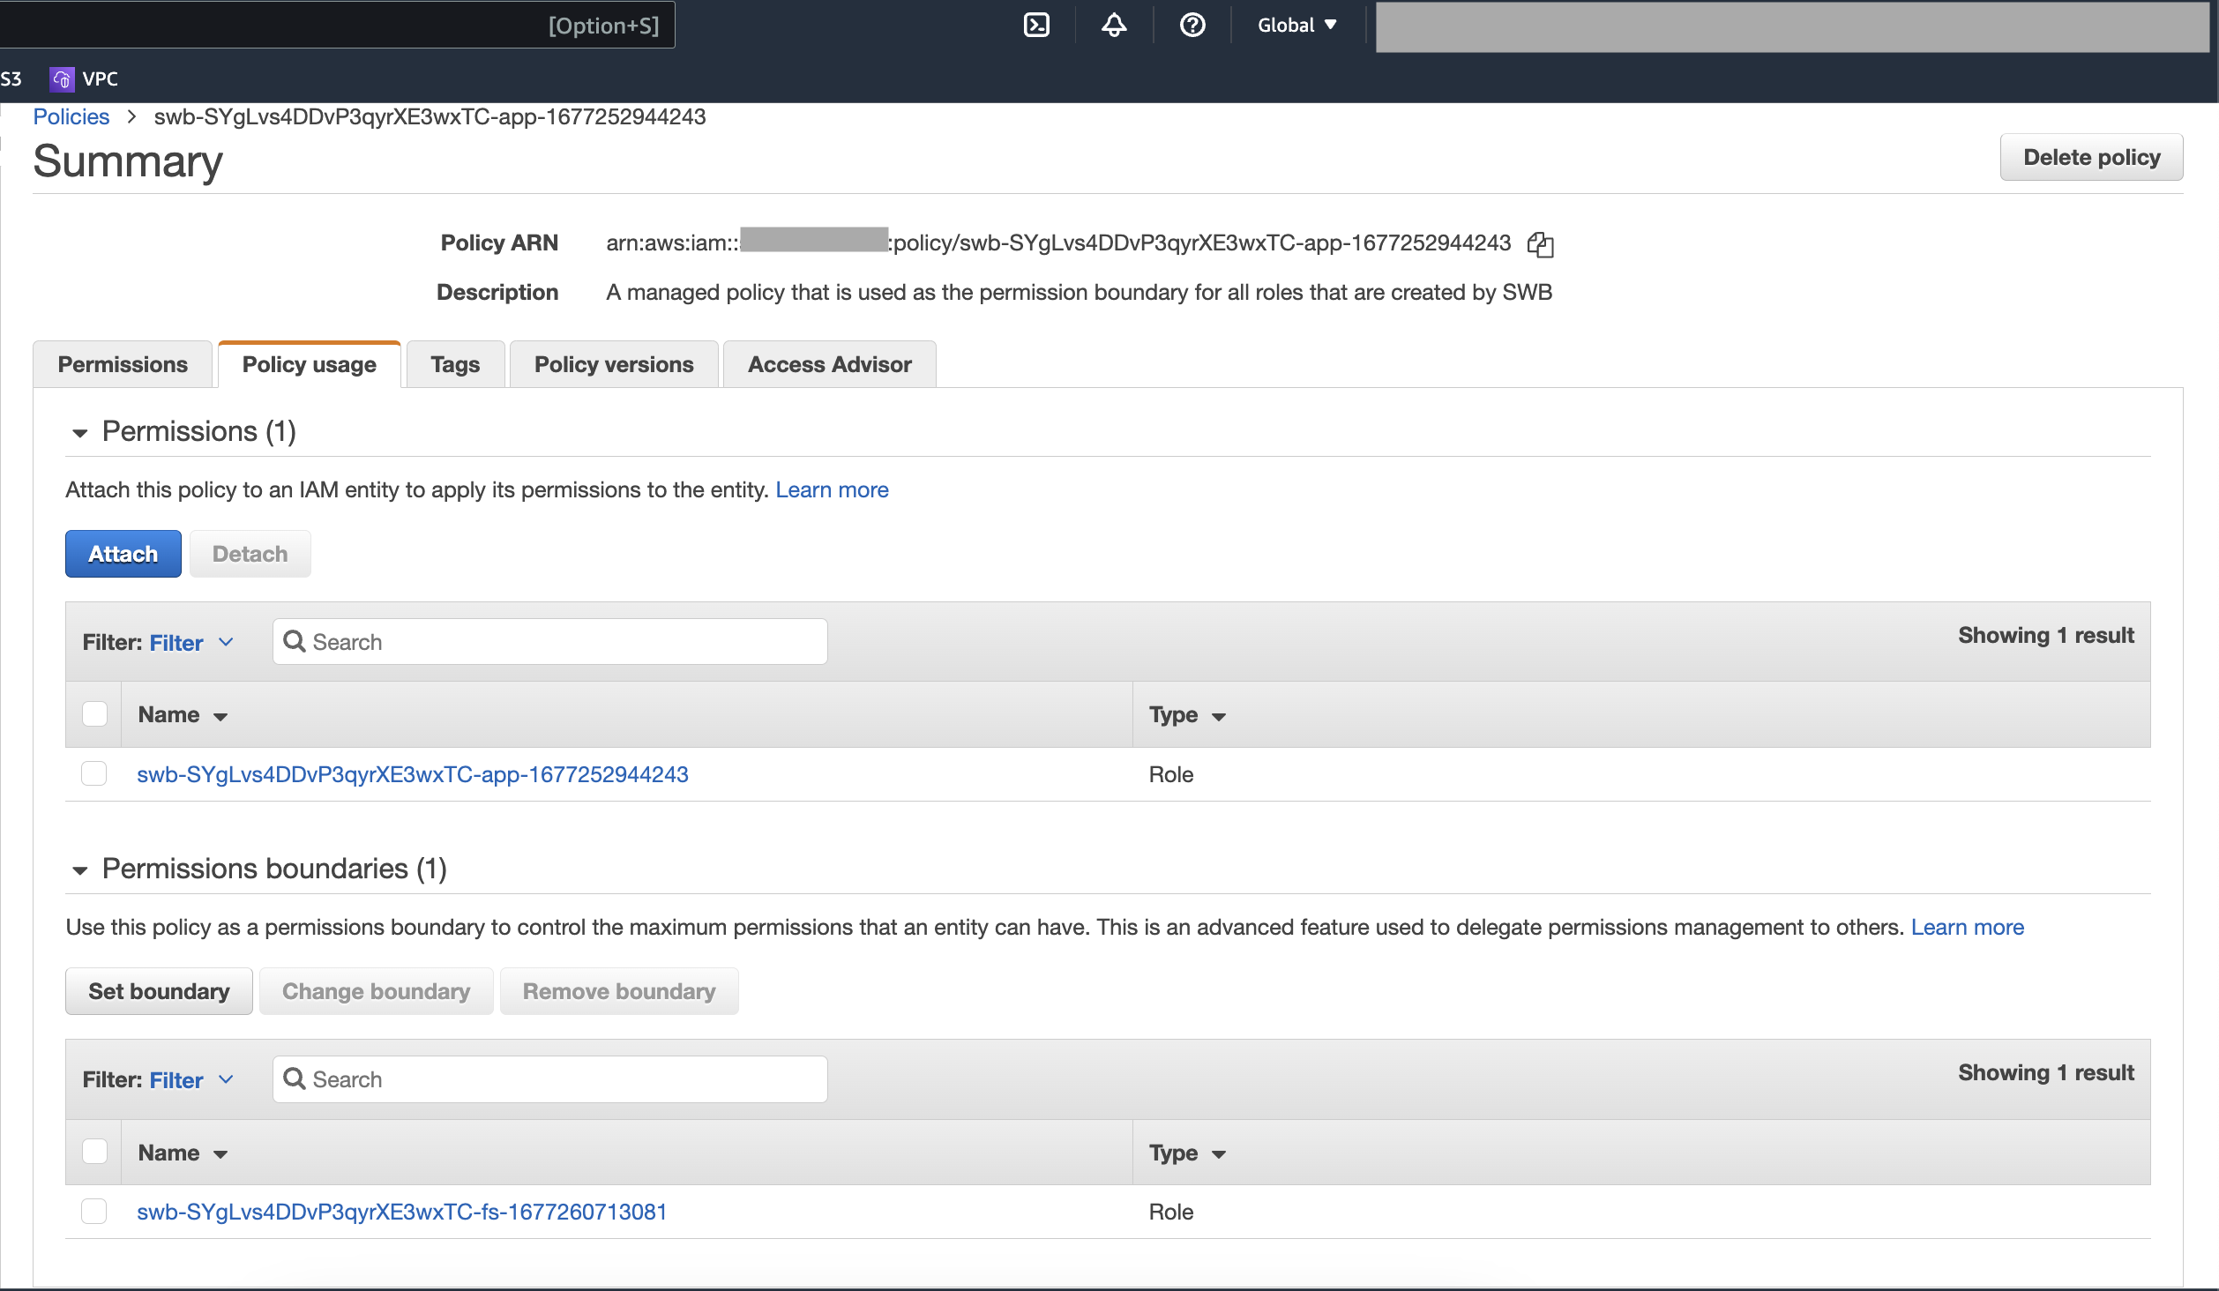Click inside the boundaries Search field
Viewport: 2219px width, 1291px height.
pyautogui.click(x=547, y=1078)
